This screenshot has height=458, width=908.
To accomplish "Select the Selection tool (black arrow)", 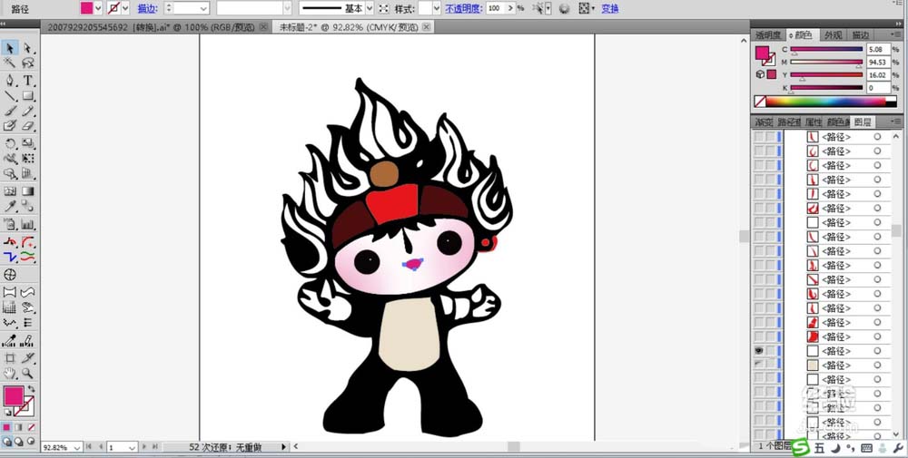I will pyautogui.click(x=10, y=48).
